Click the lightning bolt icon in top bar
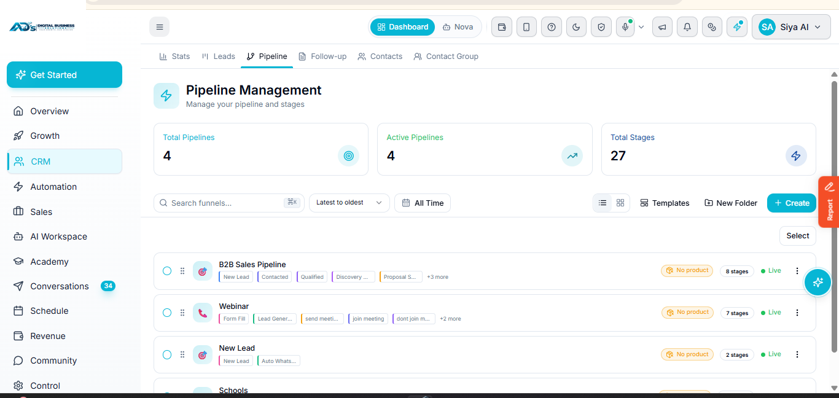The width and height of the screenshot is (839, 398). pyautogui.click(x=737, y=27)
